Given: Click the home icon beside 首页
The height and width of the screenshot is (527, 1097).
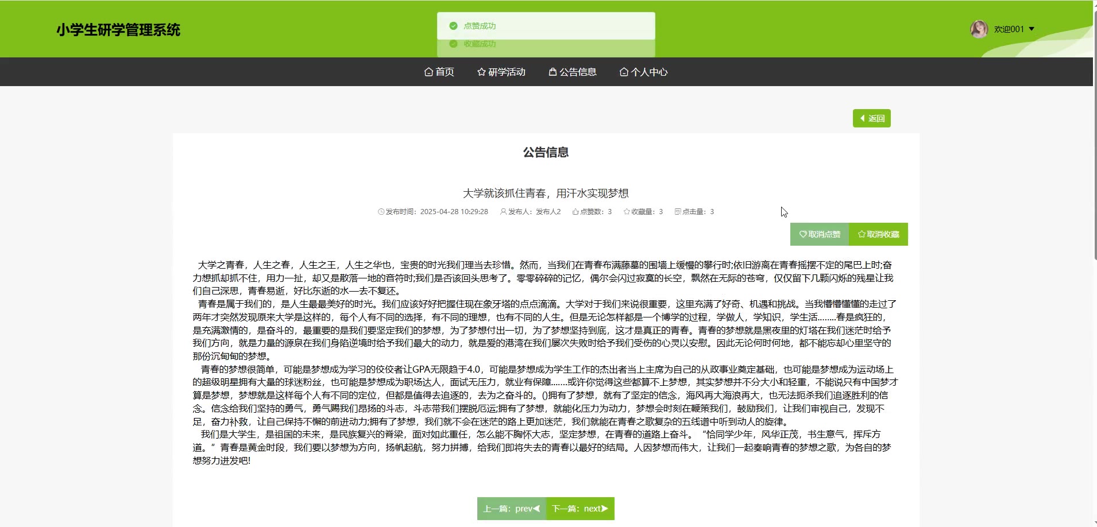Looking at the screenshot, I should [x=428, y=72].
